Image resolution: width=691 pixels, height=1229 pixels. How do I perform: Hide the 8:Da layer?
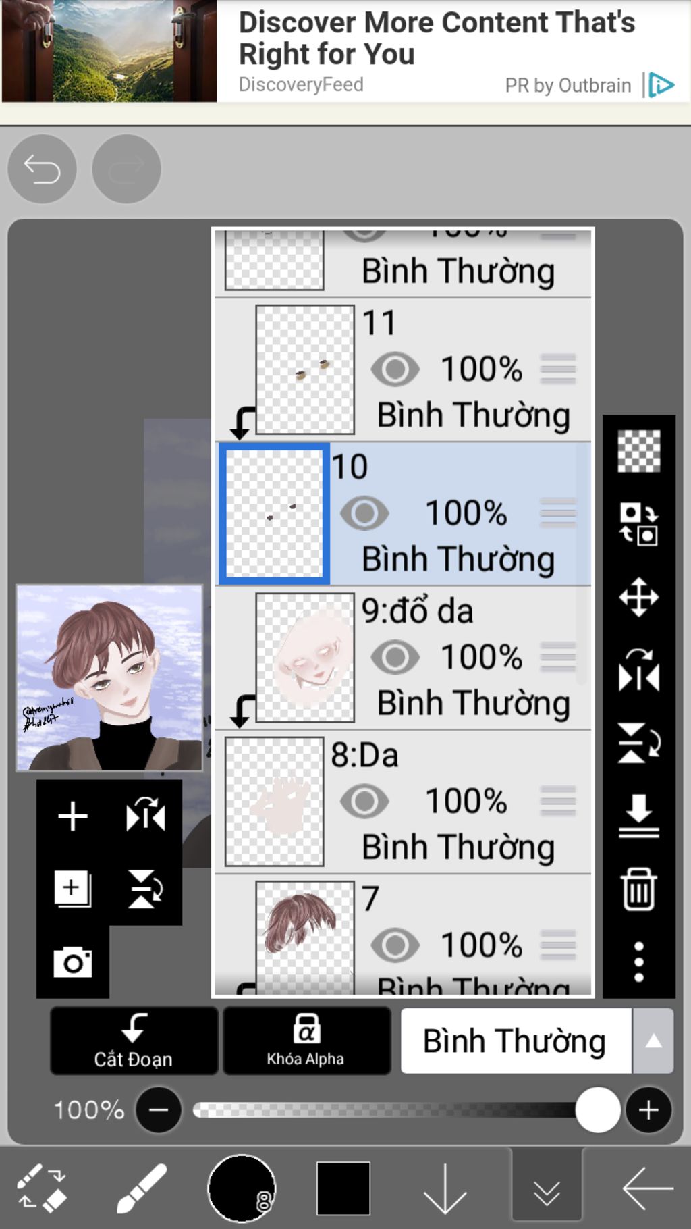(364, 802)
